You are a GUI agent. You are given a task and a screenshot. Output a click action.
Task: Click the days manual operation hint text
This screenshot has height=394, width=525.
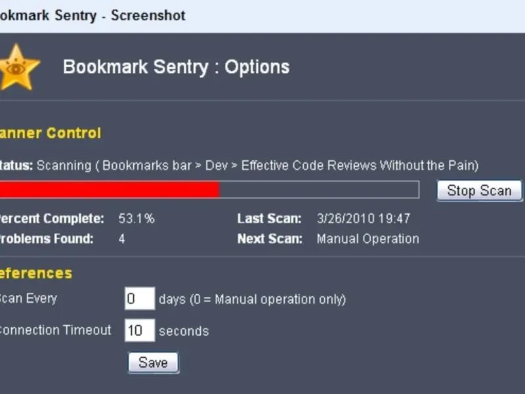tap(252, 299)
